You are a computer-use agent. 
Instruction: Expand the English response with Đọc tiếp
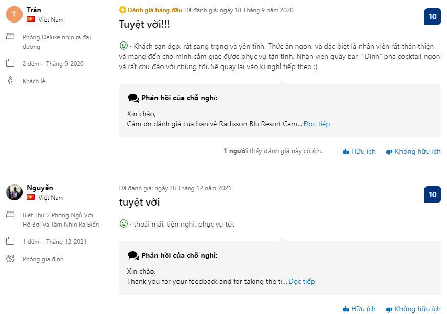(x=302, y=281)
